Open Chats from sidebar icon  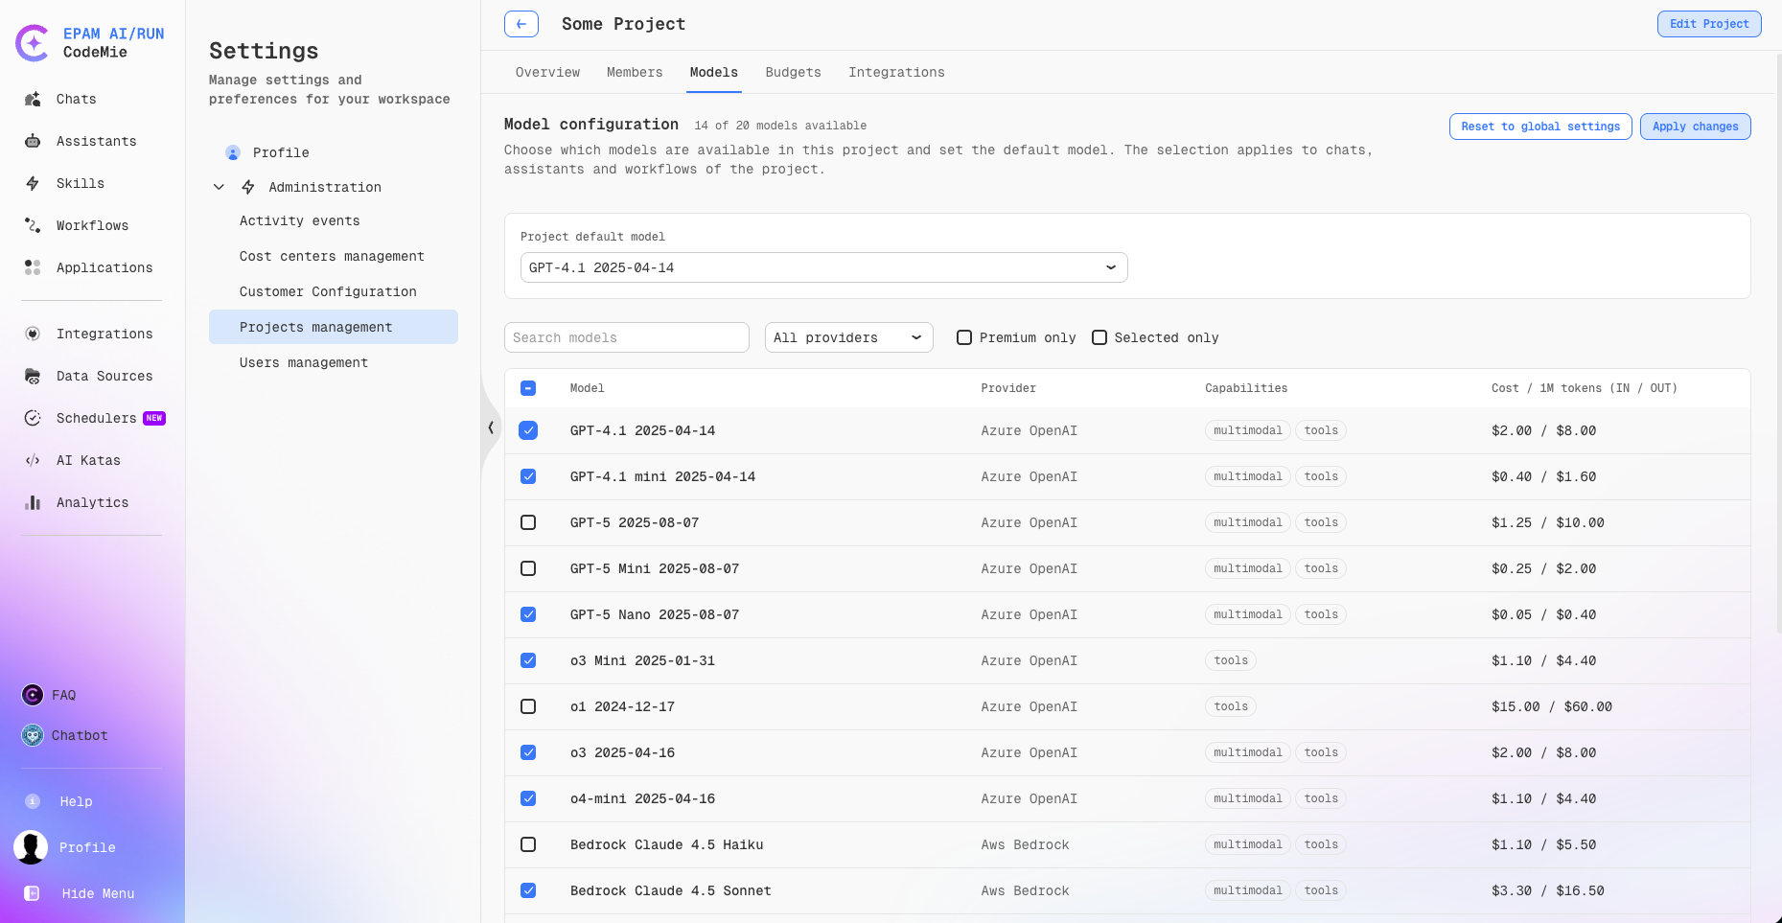tap(33, 99)
